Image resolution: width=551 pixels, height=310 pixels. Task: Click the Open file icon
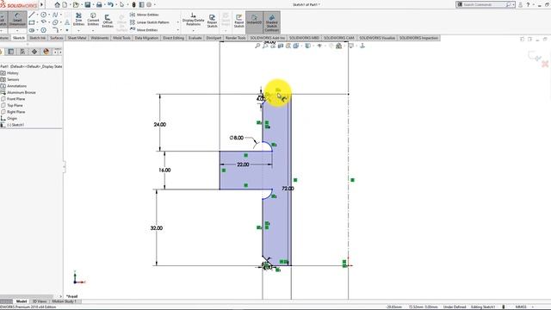click(76, 4)
